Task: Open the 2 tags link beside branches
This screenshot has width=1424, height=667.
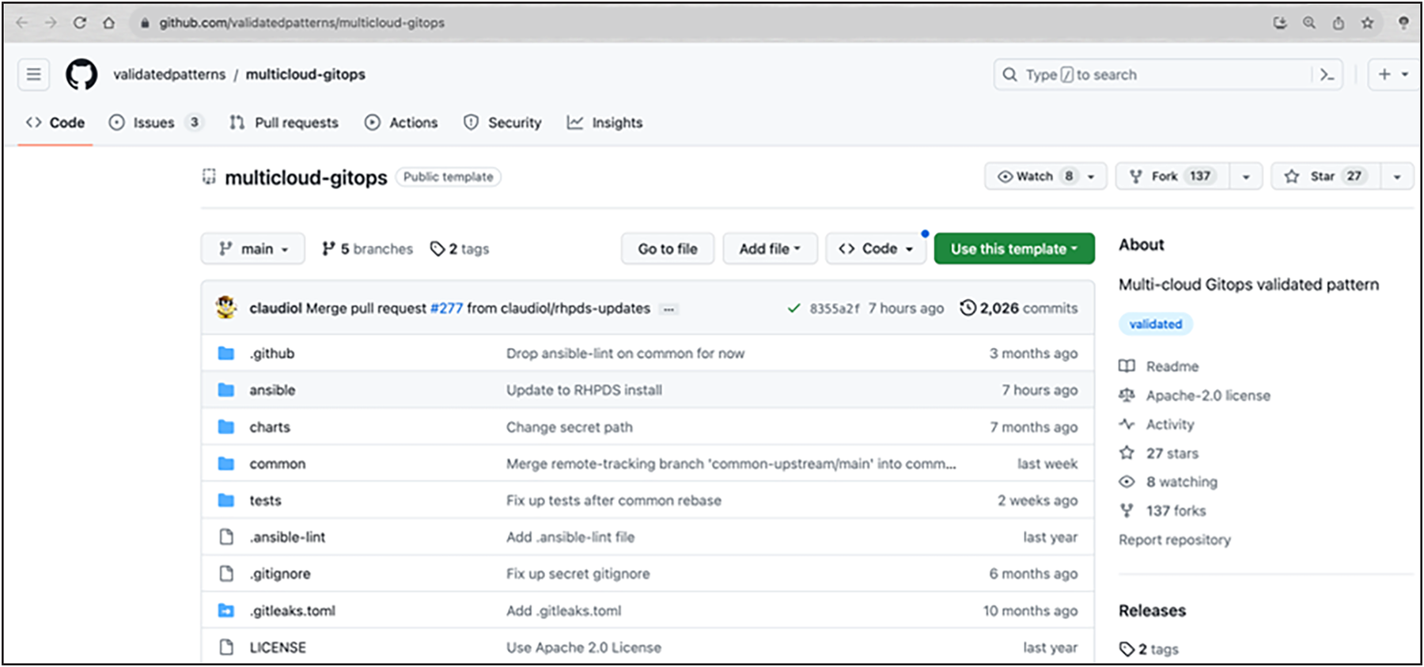Action: click(460, 248)
